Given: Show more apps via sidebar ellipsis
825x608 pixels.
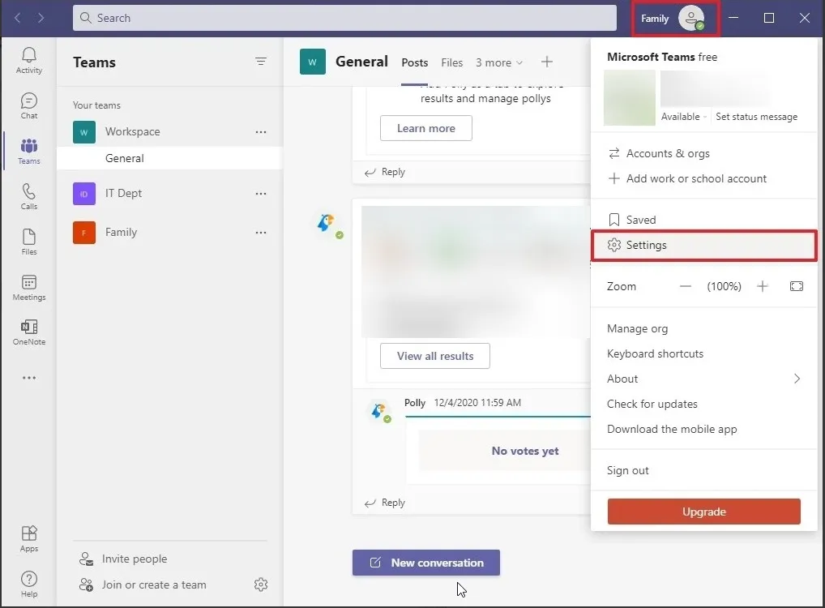Looking at the screenshot, I should pyautogui.click(x=29, y=378).
